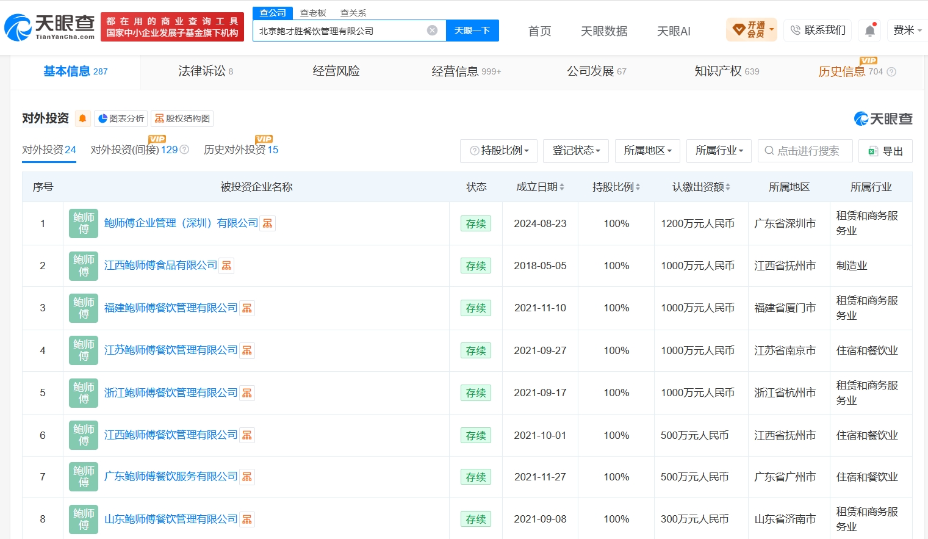Open the notification bell

coord(870,30)
